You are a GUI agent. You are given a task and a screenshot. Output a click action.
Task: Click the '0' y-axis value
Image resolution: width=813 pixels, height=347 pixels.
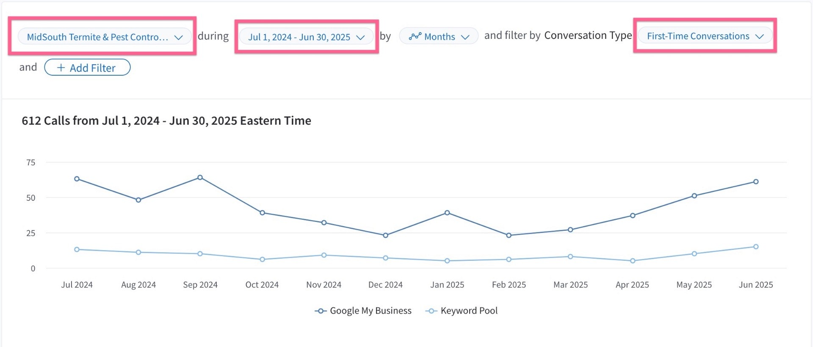coord(33,268)
